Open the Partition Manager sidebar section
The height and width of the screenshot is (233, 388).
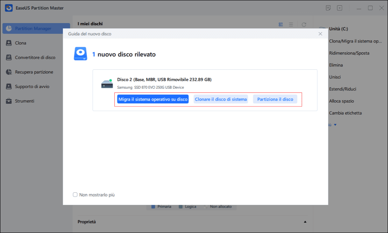click(36, 28)
